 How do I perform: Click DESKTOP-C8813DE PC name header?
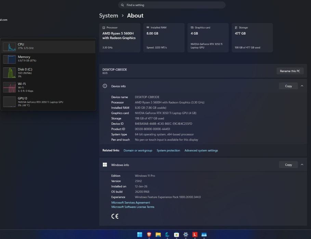click(x=114, y=69)
